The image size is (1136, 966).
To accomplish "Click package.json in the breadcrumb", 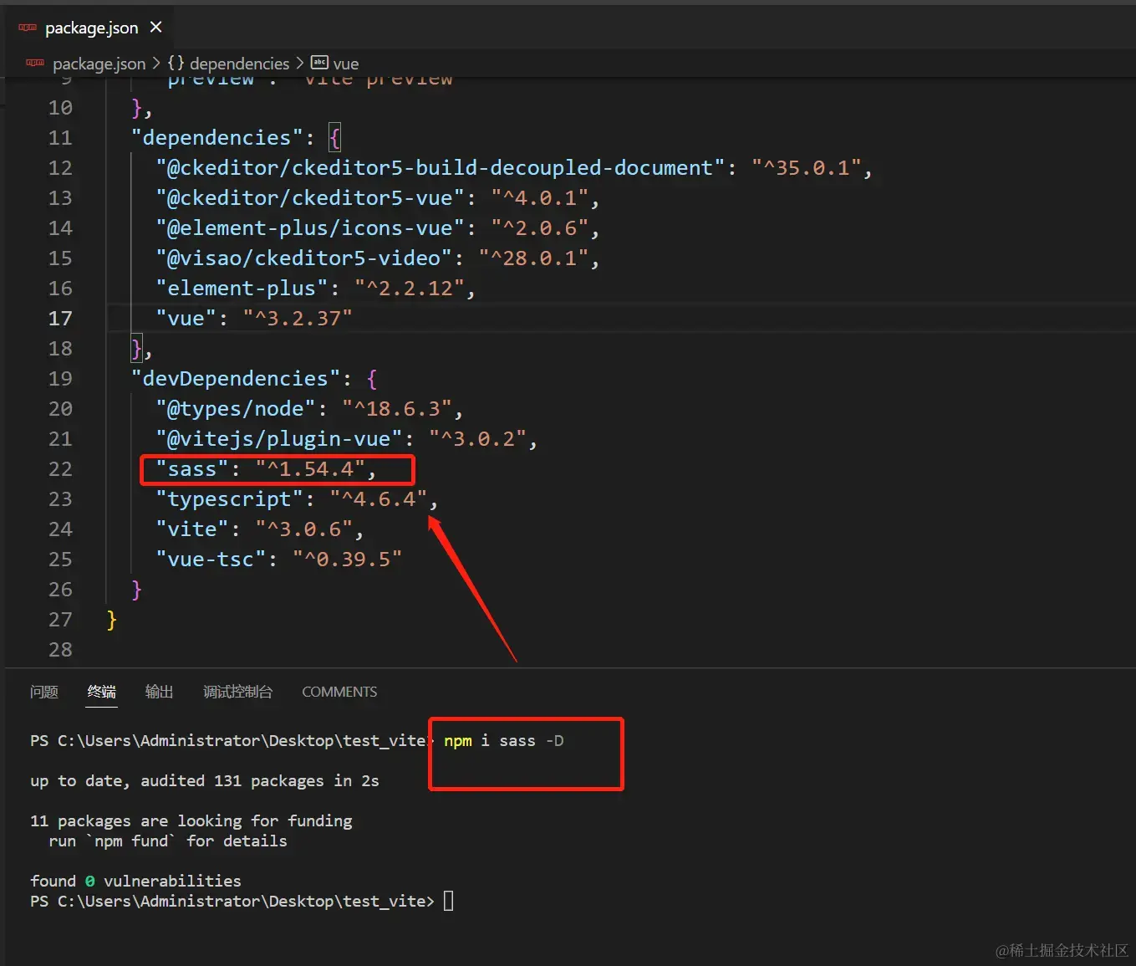I will coord(99,64).
